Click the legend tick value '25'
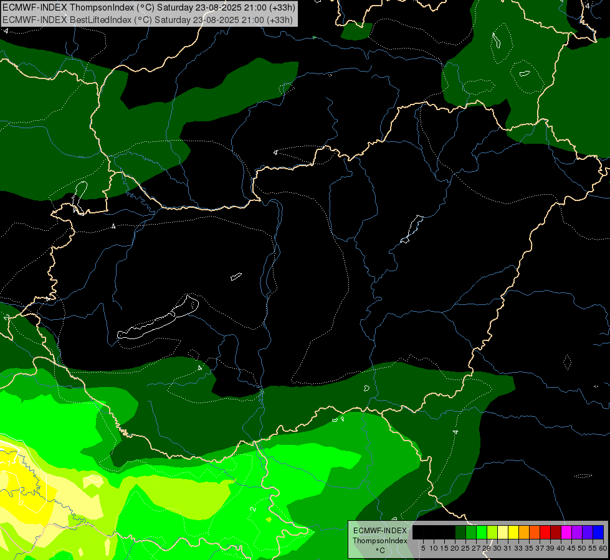Screen dimensions: 610x560 [x=465, y=548]
